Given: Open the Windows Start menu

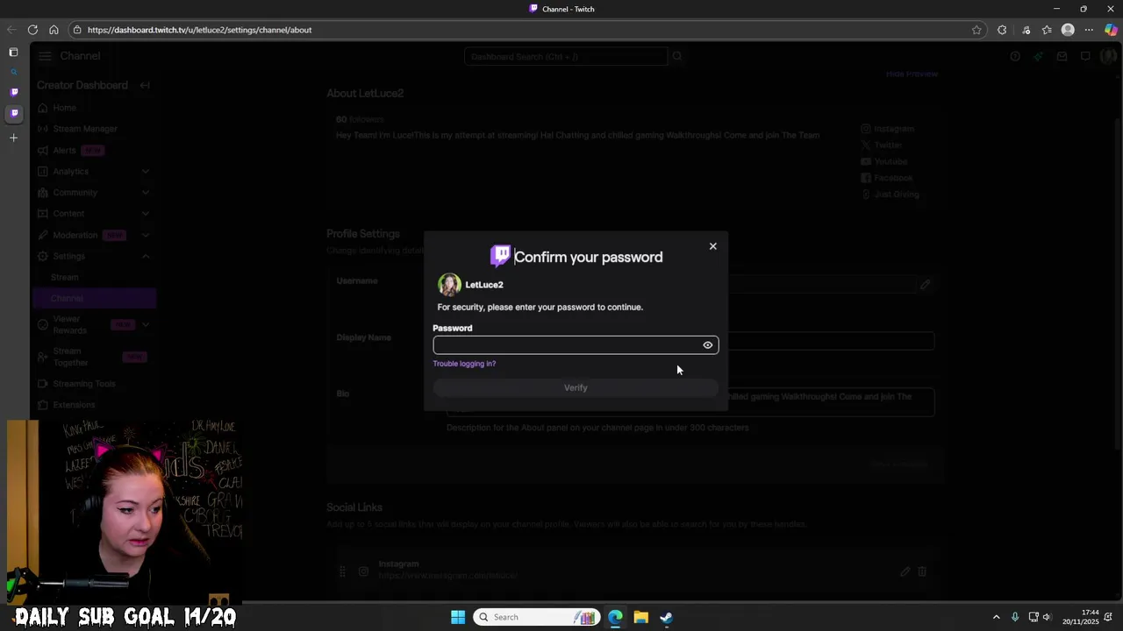Looking at the screenshot, I should pyautogui.click(x=458, y=617).
